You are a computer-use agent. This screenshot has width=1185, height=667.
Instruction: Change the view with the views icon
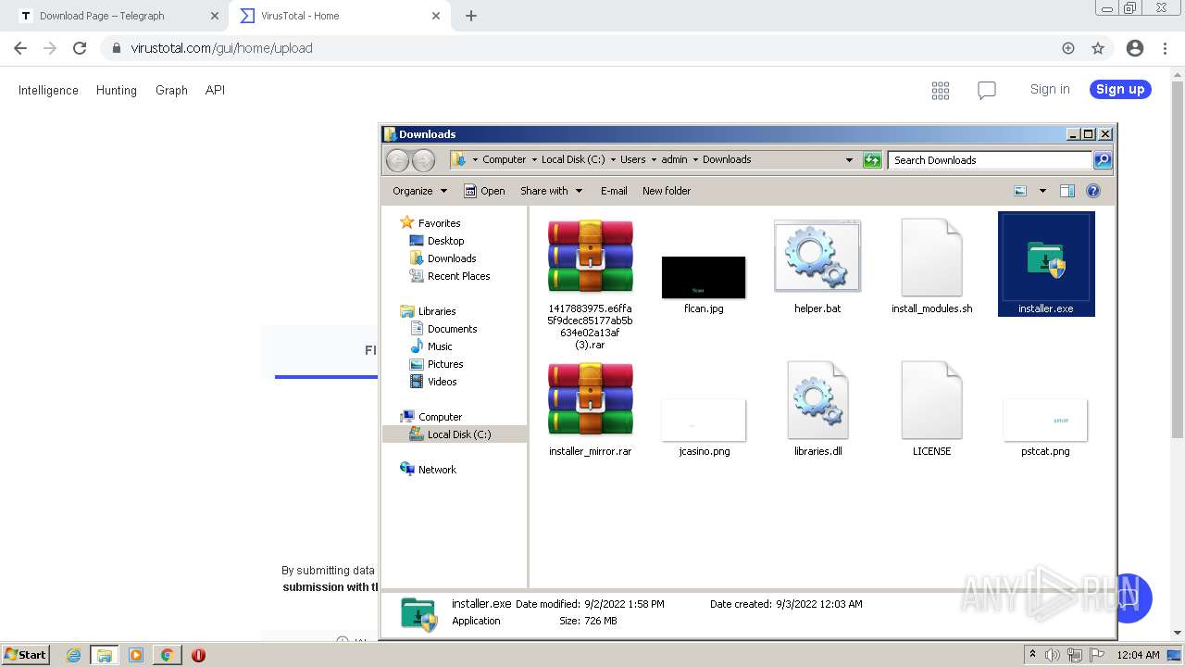1020,191
